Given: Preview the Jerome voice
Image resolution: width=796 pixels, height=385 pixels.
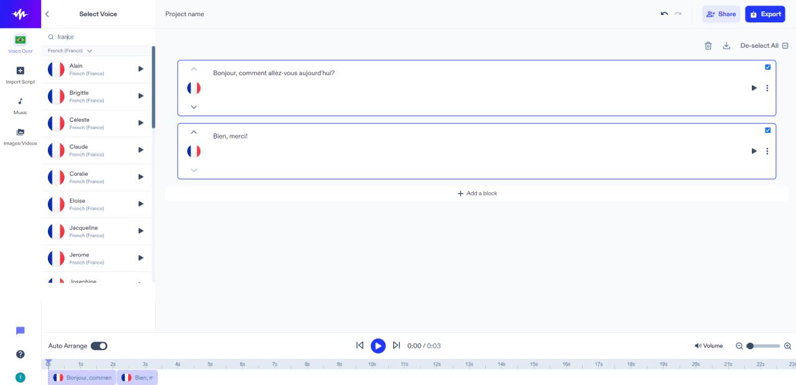Looking at the screenshot, I should tap(141, 258).
